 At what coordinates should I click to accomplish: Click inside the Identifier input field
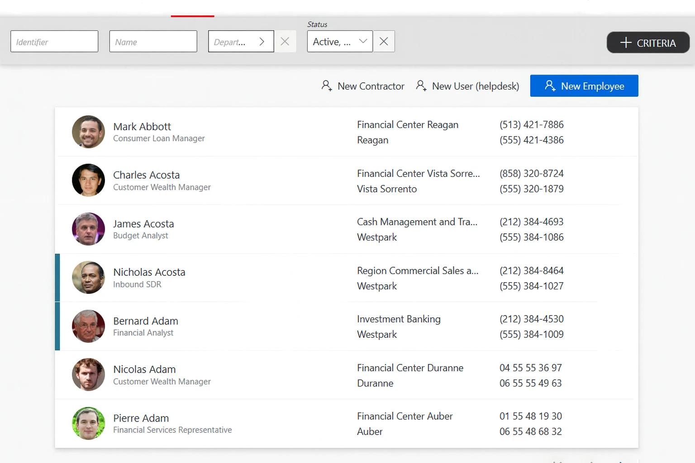tap(54, 41)
